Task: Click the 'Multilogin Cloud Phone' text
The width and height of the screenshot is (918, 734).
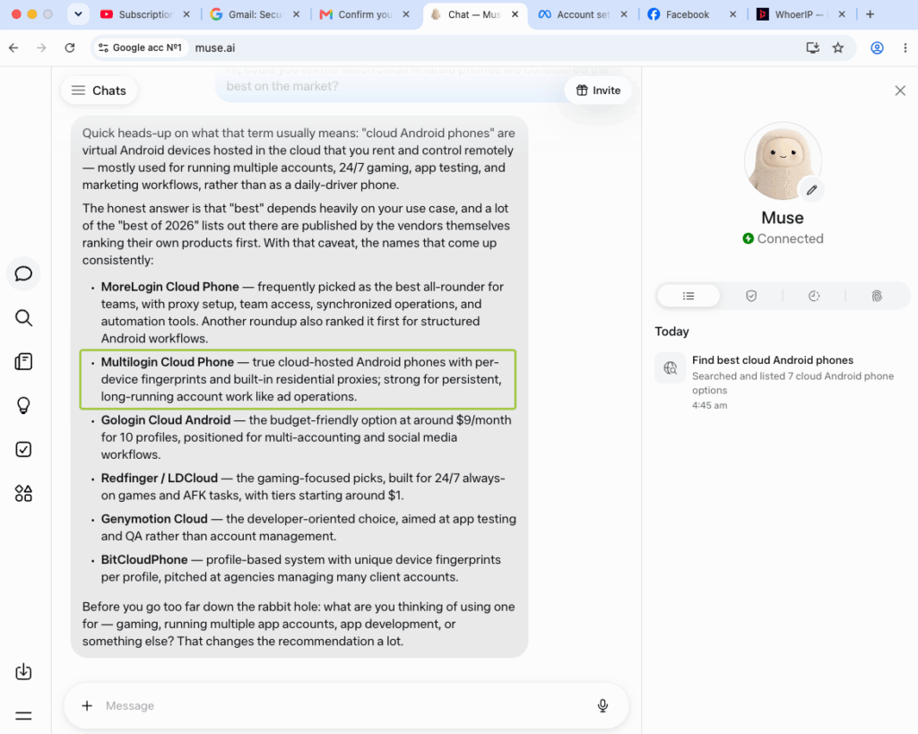Action: [x=168, y=362]
